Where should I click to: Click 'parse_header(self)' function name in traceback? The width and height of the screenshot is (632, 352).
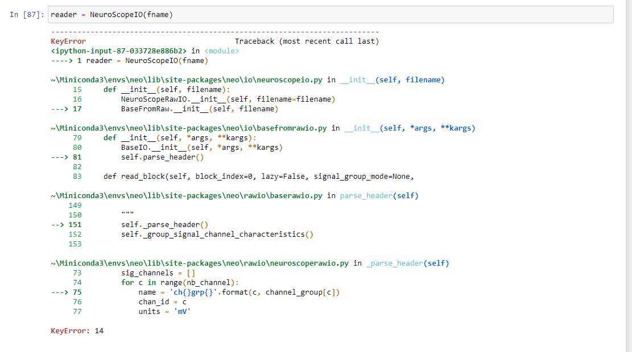tap(379, 195)
